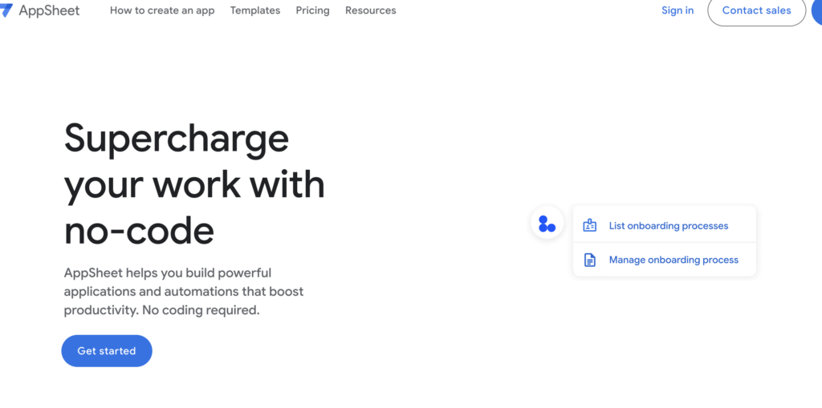
Task: Open the Pricing page from navigation
Action: tap(312, 10)
